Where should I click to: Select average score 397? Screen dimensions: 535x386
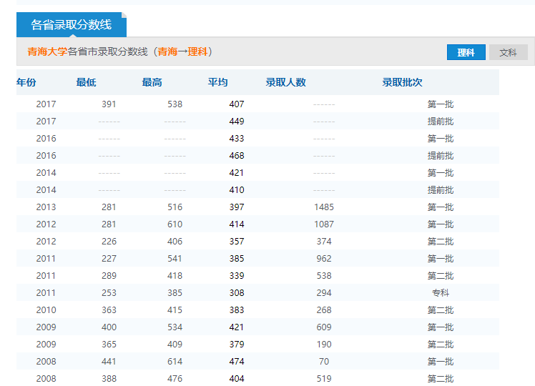[x=237, y=207]
